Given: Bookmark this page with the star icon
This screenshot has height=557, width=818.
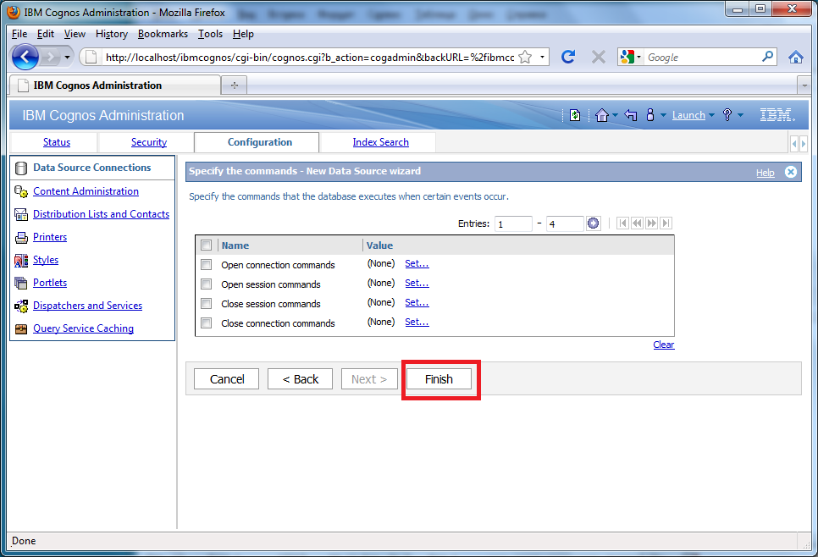Looking at the screenshot, I should tap(525, 57).
